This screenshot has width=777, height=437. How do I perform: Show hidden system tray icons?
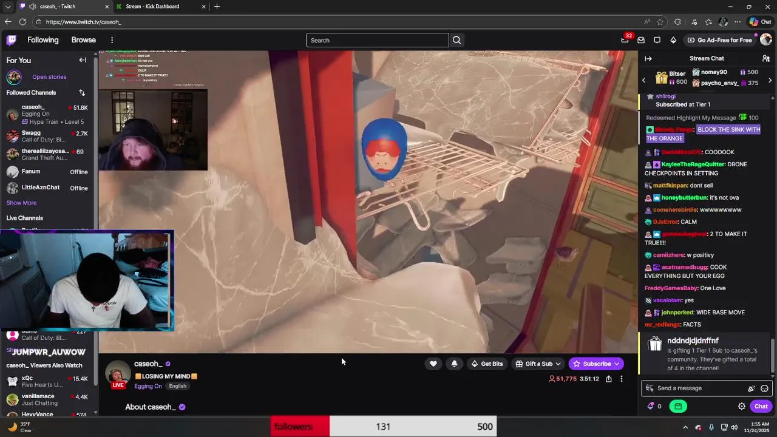(x=685, y=427)
